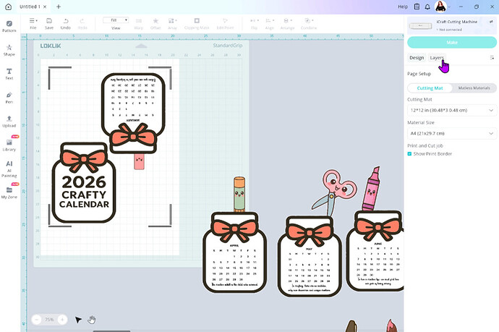Viewport: 499px width, 332px height.
Task: Toggle the Show Print Border checkbox
Action: (x=409, y=153)
